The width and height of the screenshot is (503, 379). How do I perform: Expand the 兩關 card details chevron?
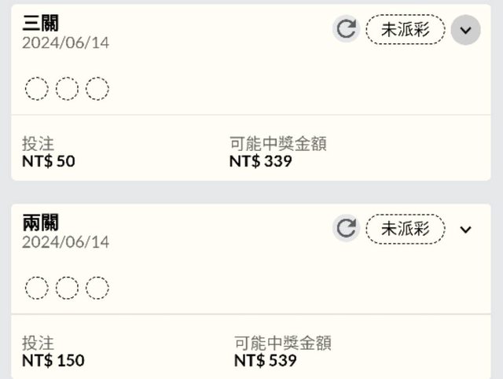click(x=465, y=230)
